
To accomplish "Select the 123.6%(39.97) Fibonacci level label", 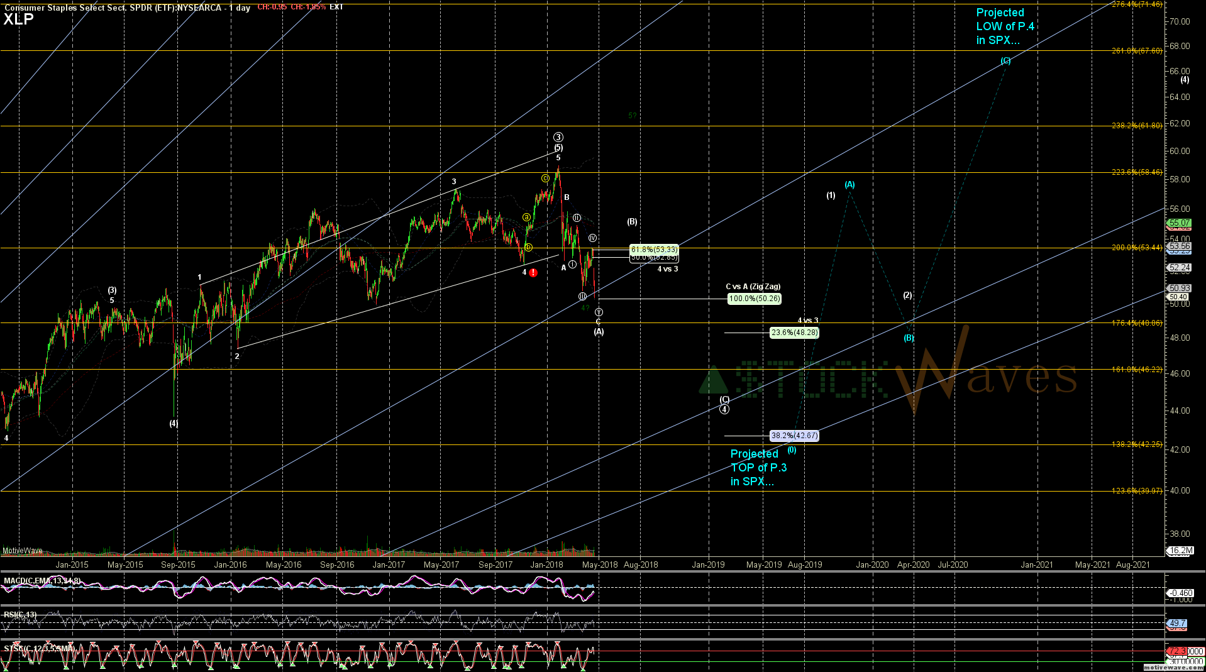I will point(1137,491).
